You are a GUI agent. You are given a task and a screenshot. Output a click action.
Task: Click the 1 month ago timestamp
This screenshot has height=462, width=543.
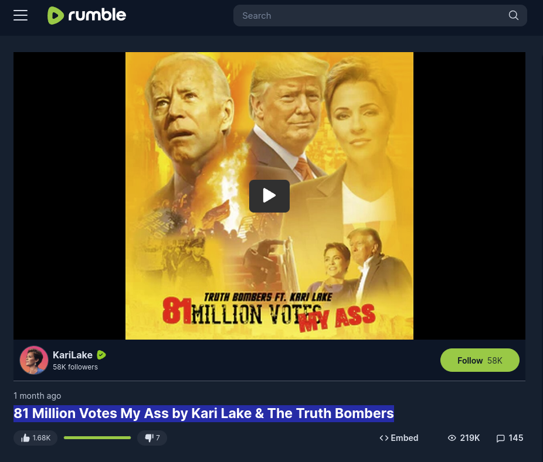38,396
